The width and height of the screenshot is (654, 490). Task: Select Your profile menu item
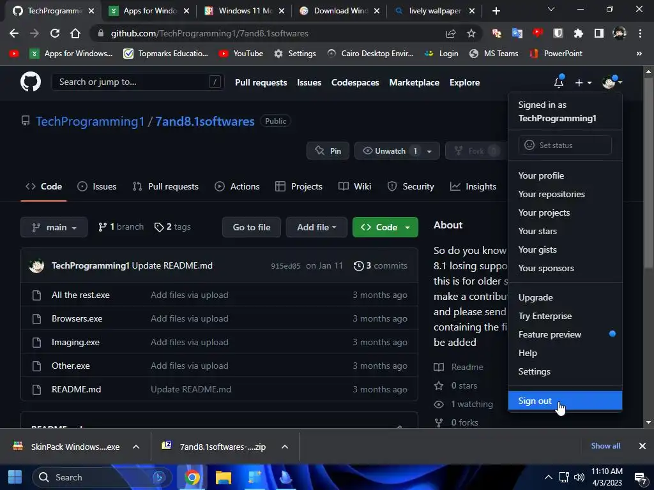(x=565, y=175)
